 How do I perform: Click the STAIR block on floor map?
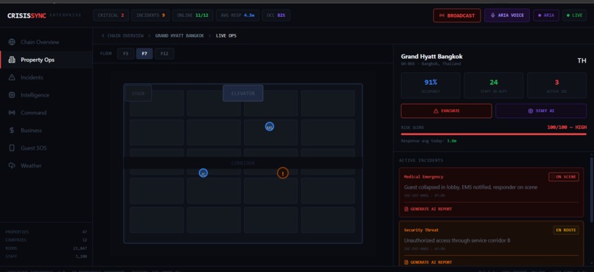pyautogui.click(x=138, y=93)
